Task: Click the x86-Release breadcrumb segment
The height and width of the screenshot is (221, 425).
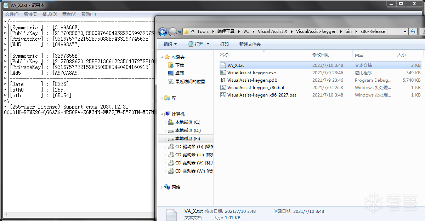Action: (x=373, y=31)
